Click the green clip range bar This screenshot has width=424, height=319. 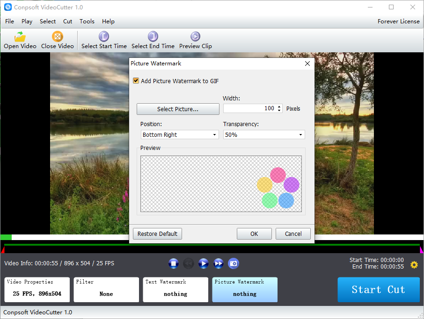pyautogui.click(x=212, y=245)
